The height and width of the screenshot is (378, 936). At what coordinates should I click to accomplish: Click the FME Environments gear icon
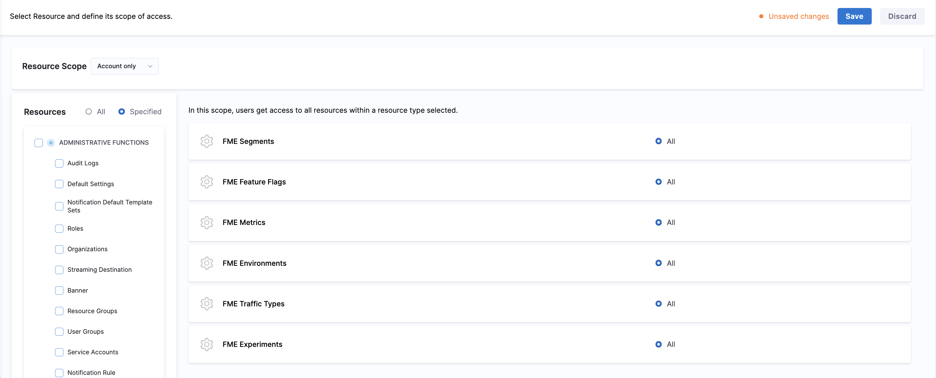(206, 263)
